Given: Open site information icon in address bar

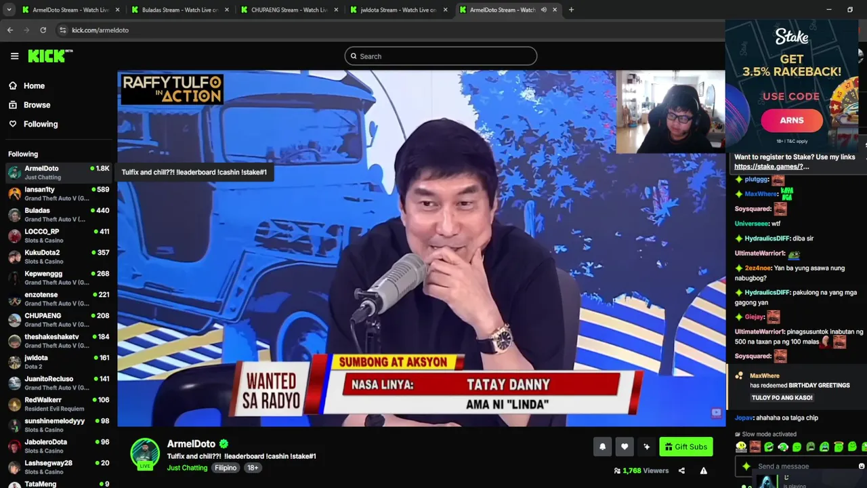Looking at the screenshot, I should [x=62, y=30].
